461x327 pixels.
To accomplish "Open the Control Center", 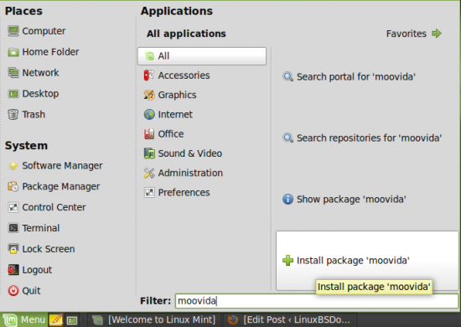I will point(47,207).
